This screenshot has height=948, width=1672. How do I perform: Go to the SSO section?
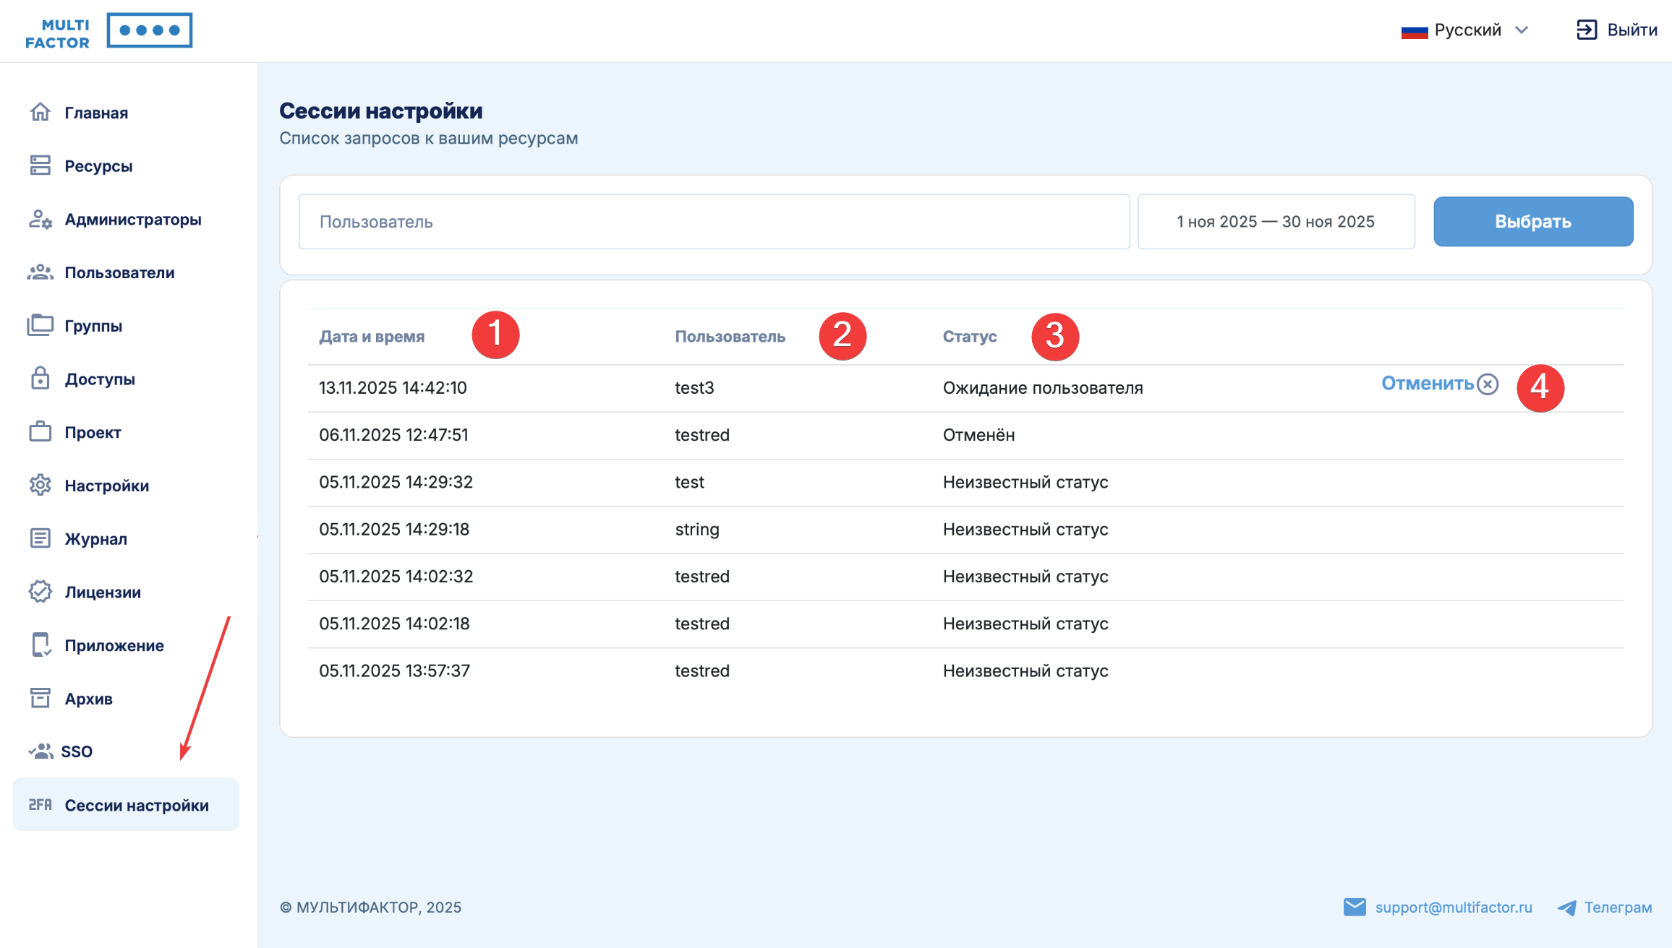tap(77, 751)
